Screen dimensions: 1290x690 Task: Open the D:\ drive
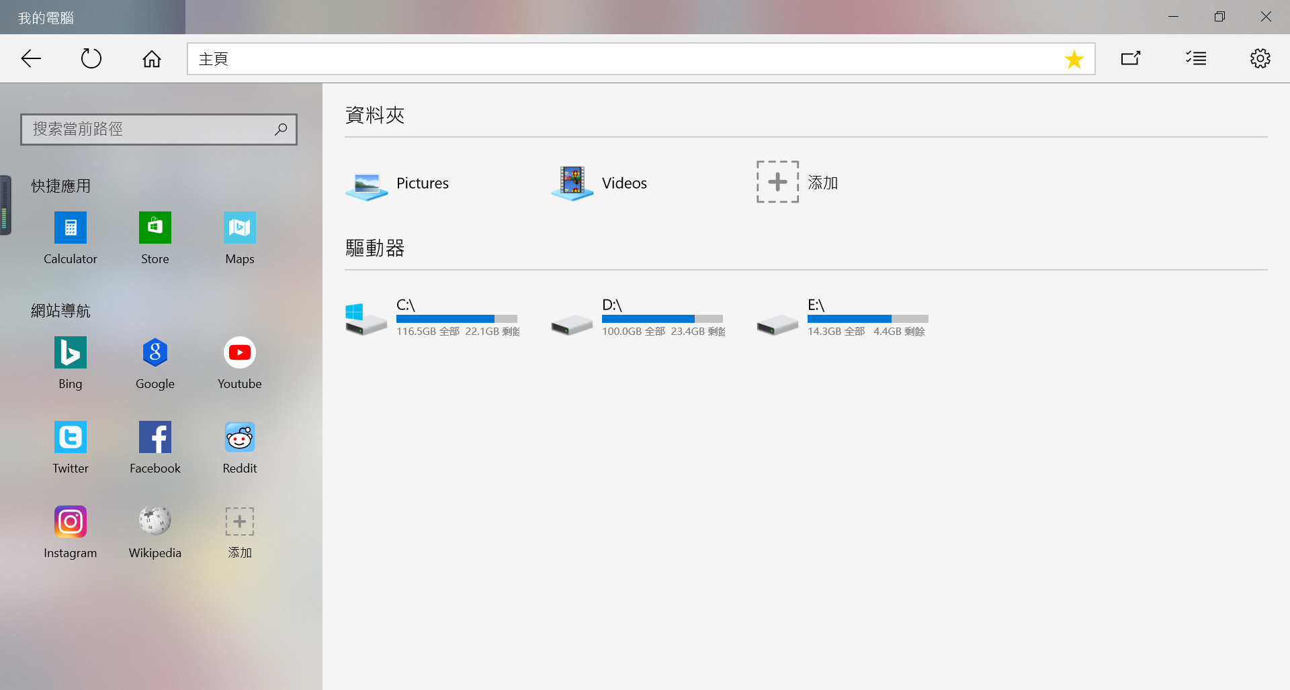point(638,318)
